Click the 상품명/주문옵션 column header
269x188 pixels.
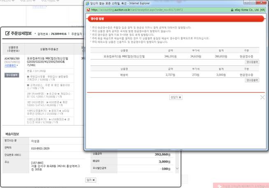tap(49, 49)
